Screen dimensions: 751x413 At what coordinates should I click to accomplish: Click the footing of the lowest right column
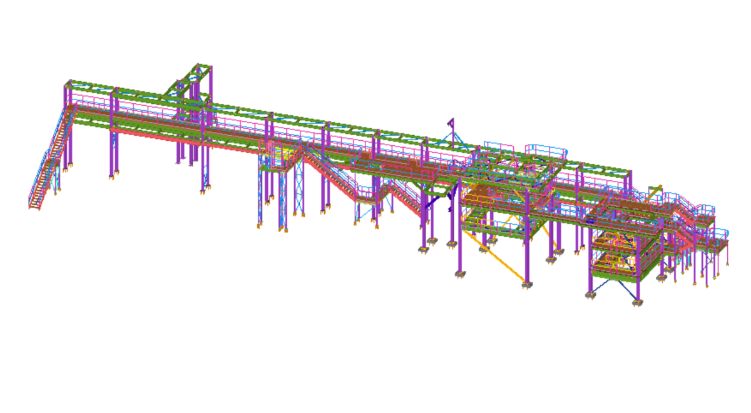click(637, 303)
